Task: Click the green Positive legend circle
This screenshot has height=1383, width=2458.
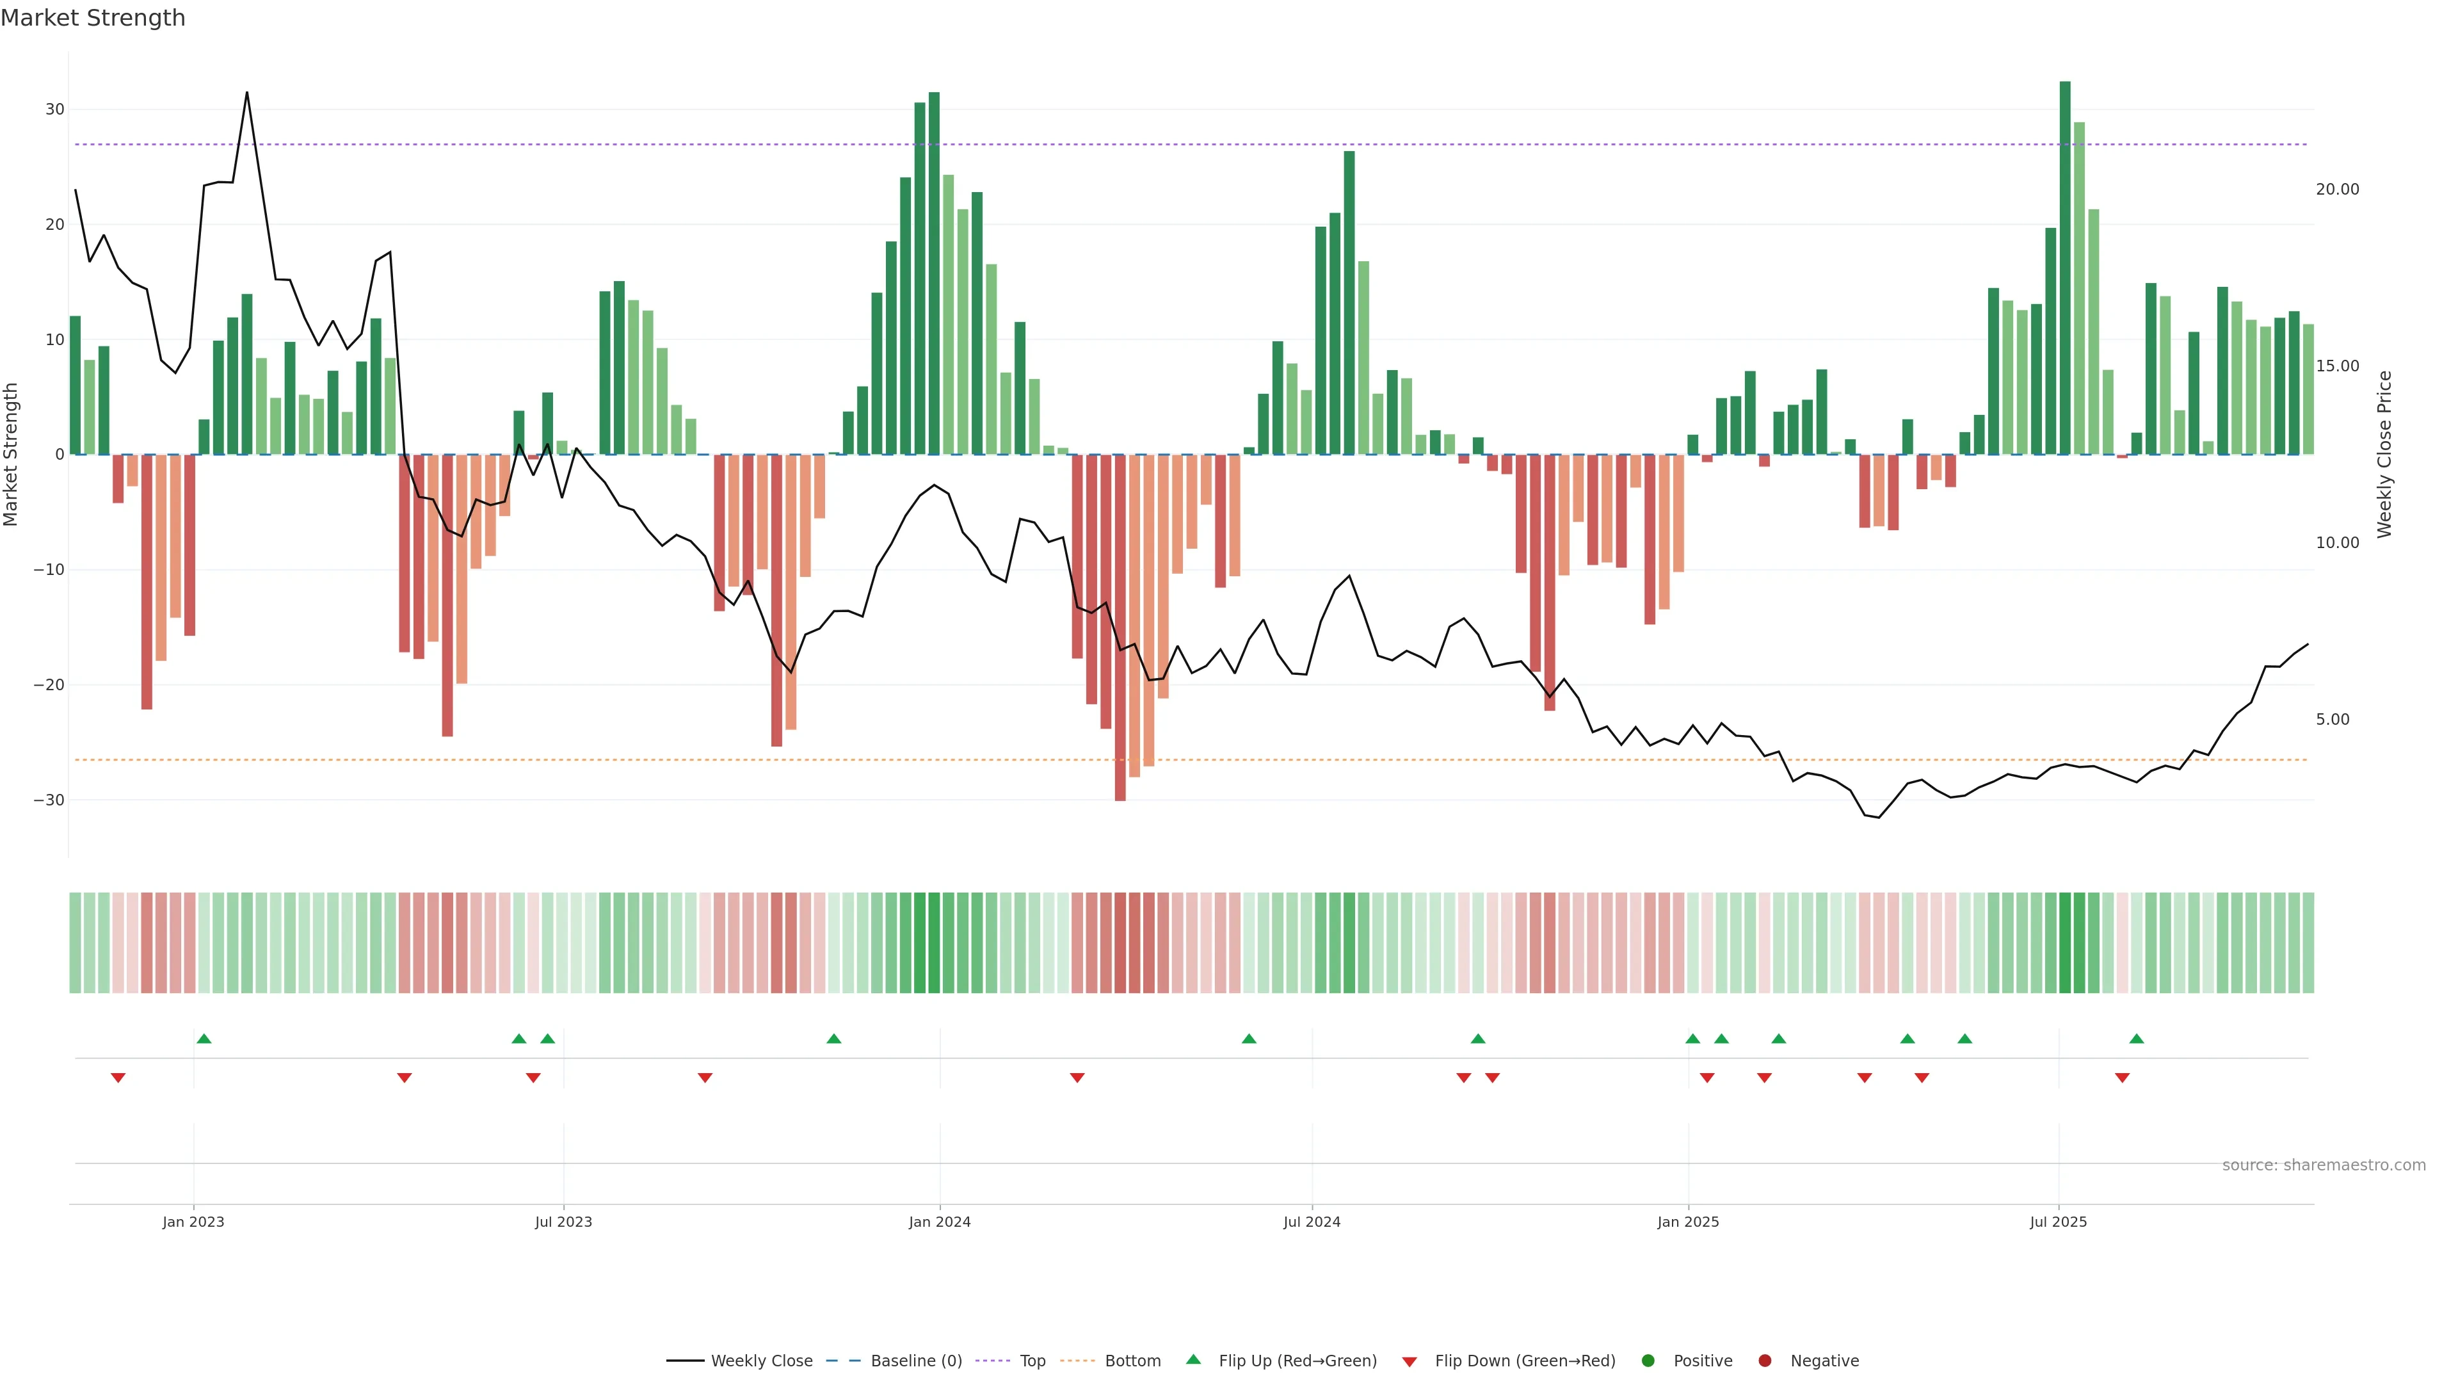Action: click(x=1648, y=1360)
